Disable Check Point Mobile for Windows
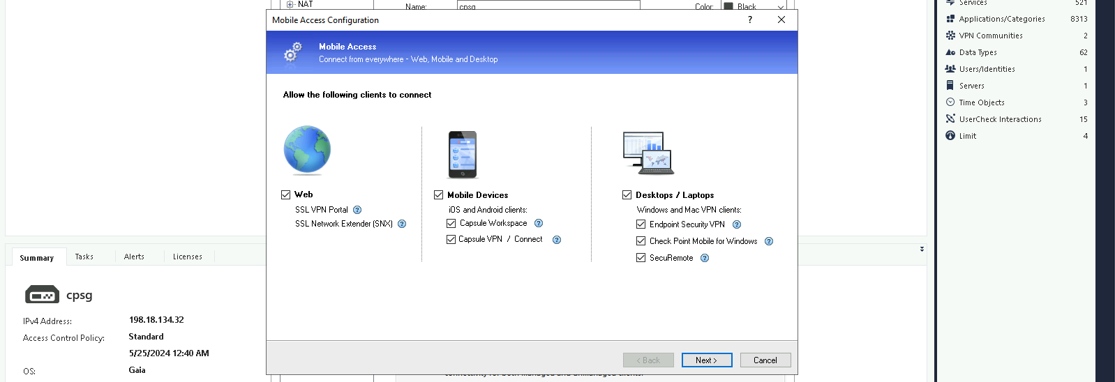Screen dimensions: 1115x382 641,241
